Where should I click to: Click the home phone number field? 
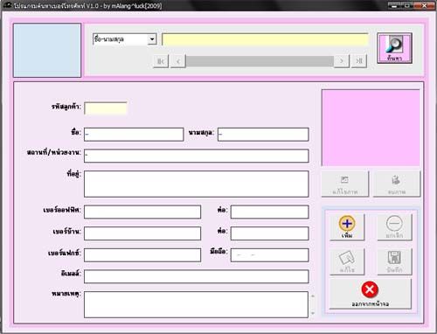pyautogui.click(x=142, y=233)
